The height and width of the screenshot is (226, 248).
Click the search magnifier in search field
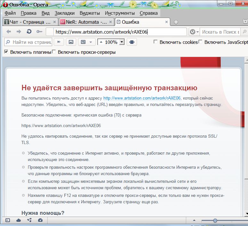coord(244,32)
